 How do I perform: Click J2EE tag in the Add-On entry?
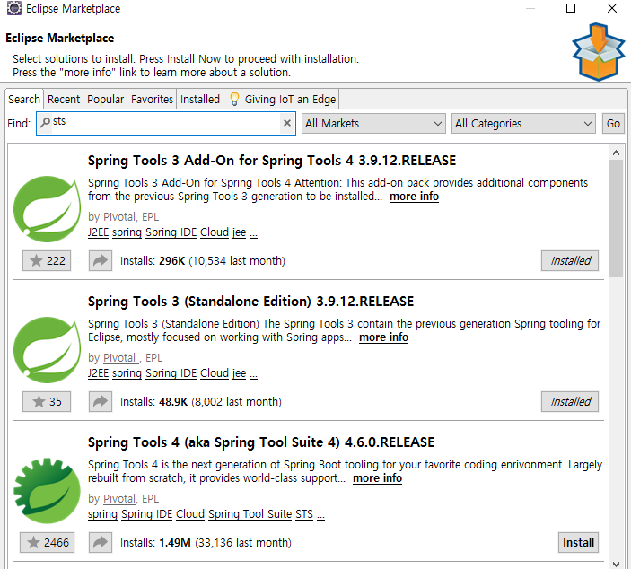pos(98,232)
